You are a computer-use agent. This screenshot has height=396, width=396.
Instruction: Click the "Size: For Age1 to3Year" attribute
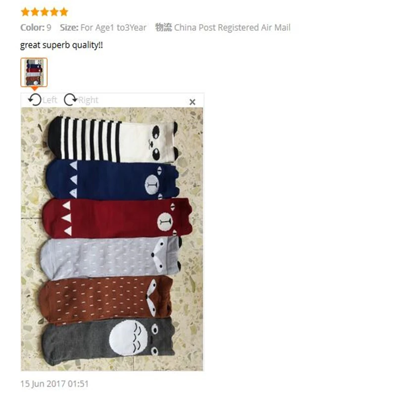pyautogui.click(x=103, y=28)
